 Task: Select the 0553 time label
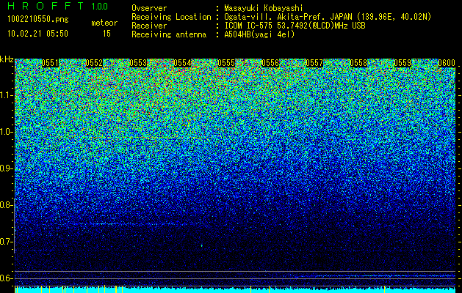point(138,63)
